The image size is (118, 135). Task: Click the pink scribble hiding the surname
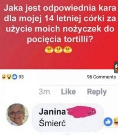pyautogui.click(x=81, y=112)
